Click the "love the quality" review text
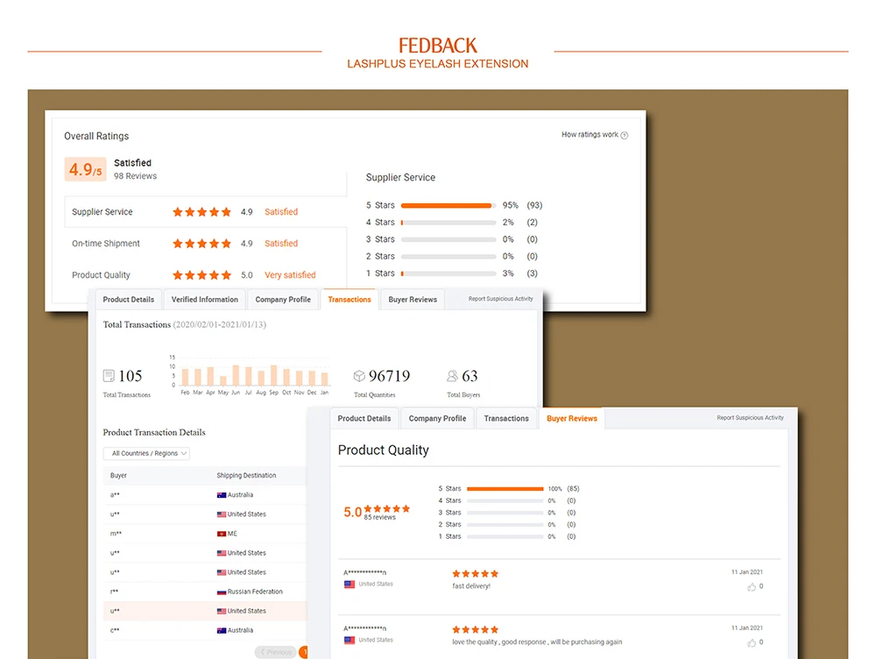Screen dimensions: 876x659 click(x=537, y=642)
